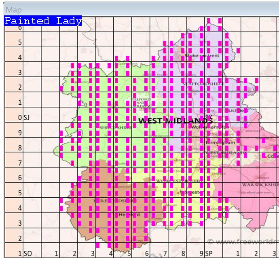Image resolution: width=279 pixels, height=258 pixels.
Task: Click the highlighted Painted Lady species label
Action: (43, 21)
